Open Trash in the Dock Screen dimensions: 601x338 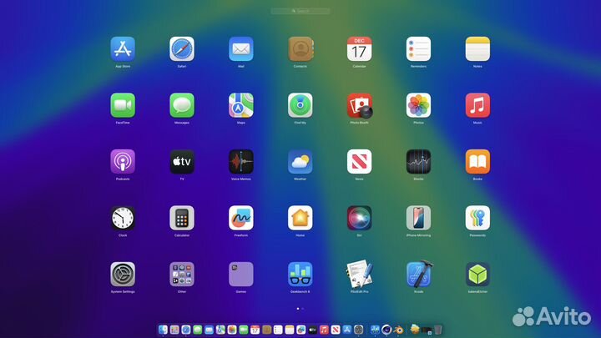pos(437,330)
